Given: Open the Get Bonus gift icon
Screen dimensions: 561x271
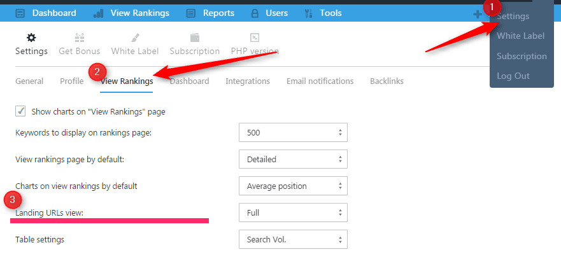Looking at the screenshot, I should (80, 38).
